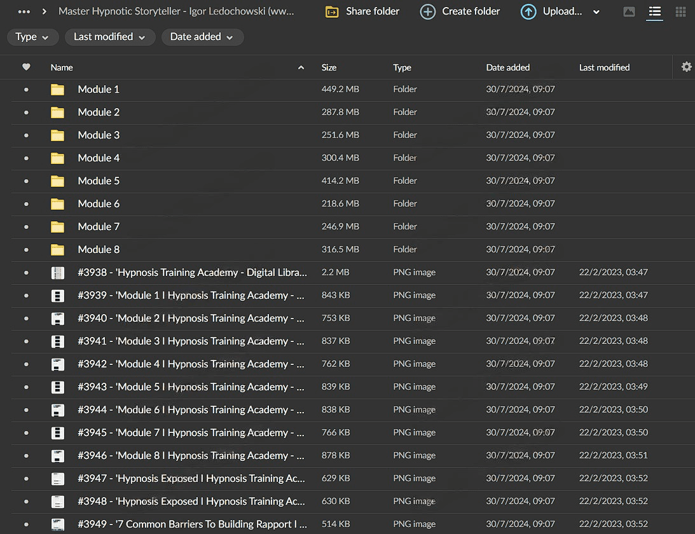
Task: Open the Last modified filter dropdown
Action: click(x=110, y=37)
